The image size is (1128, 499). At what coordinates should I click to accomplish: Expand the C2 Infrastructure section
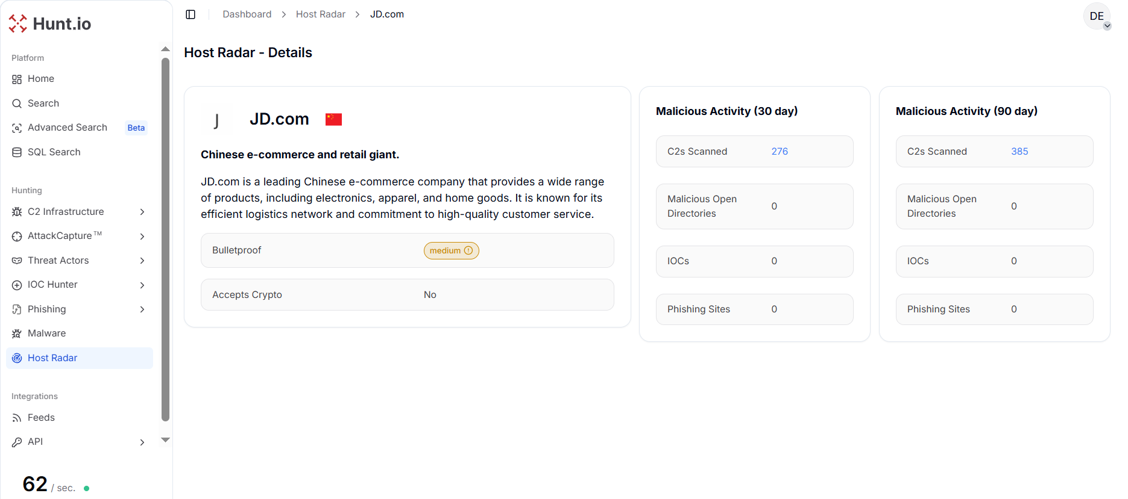tap(142, 212)
